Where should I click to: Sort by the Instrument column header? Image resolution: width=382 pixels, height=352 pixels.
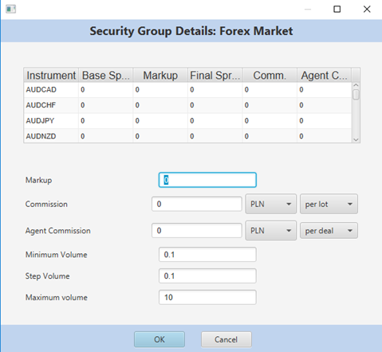(x=51, y=76)
